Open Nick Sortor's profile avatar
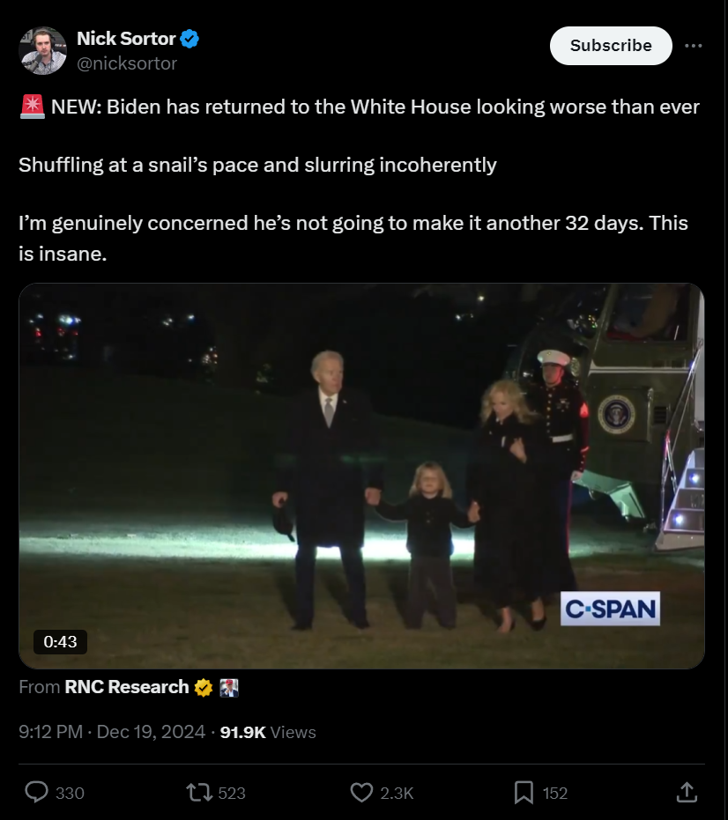This screenshot has height=820, width=728. click(42, 51)
